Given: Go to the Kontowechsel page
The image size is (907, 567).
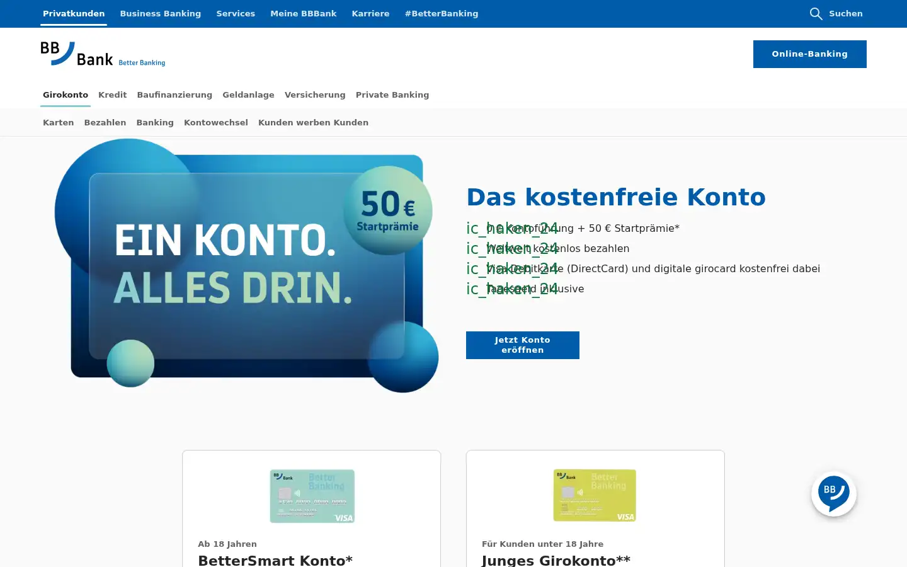Looking at the screenshot, I should click(216, 122).
